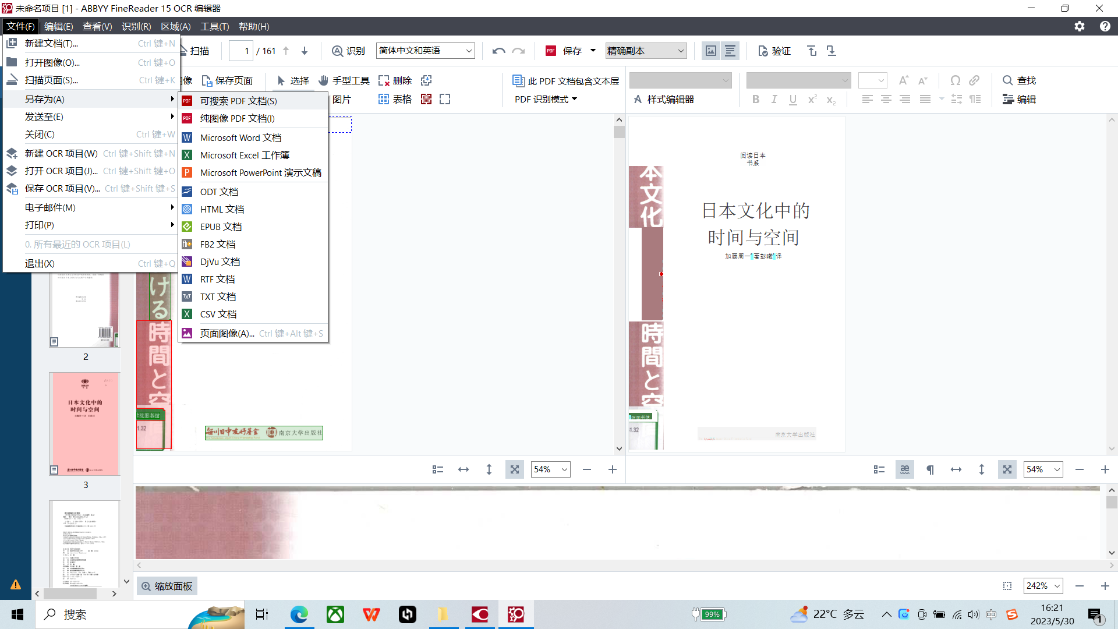Expand the 精确副本 layout dropdown
The height and width of the screenshot is (629, 1118).
[681, 51]
